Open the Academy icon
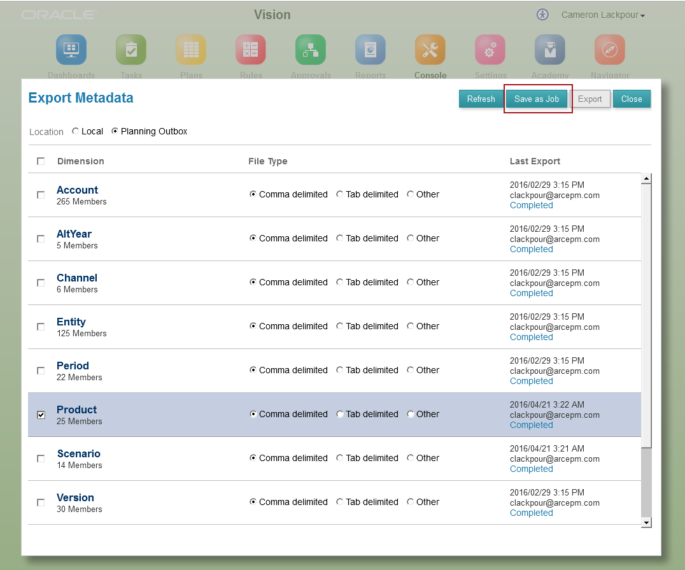 click(550, 50)
